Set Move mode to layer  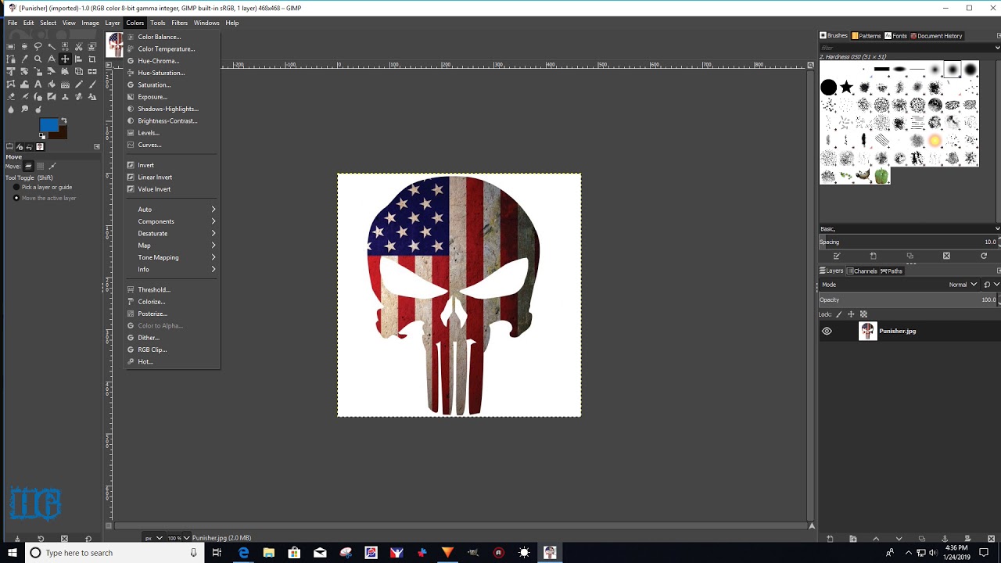[28, 166]
